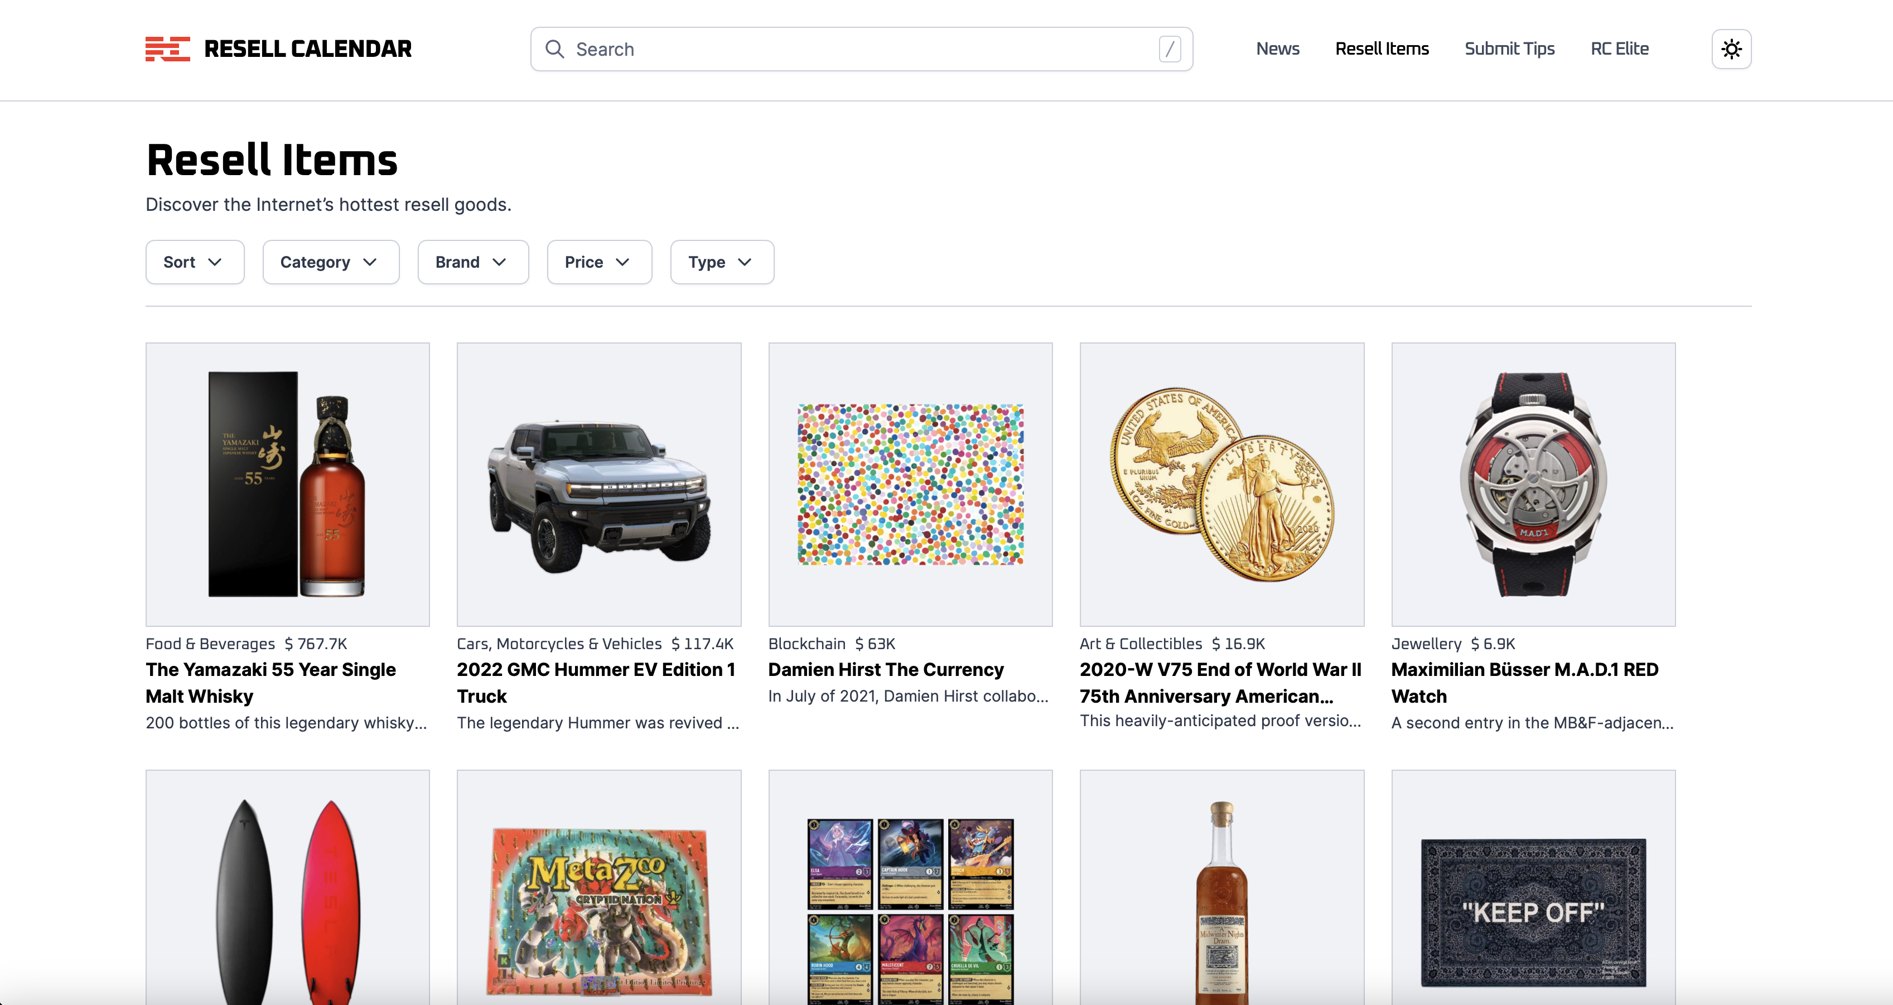Screen dimensions: 1893x1005
Task: Toggle the light/dark theme sun button
Action: click(1731, 49)
